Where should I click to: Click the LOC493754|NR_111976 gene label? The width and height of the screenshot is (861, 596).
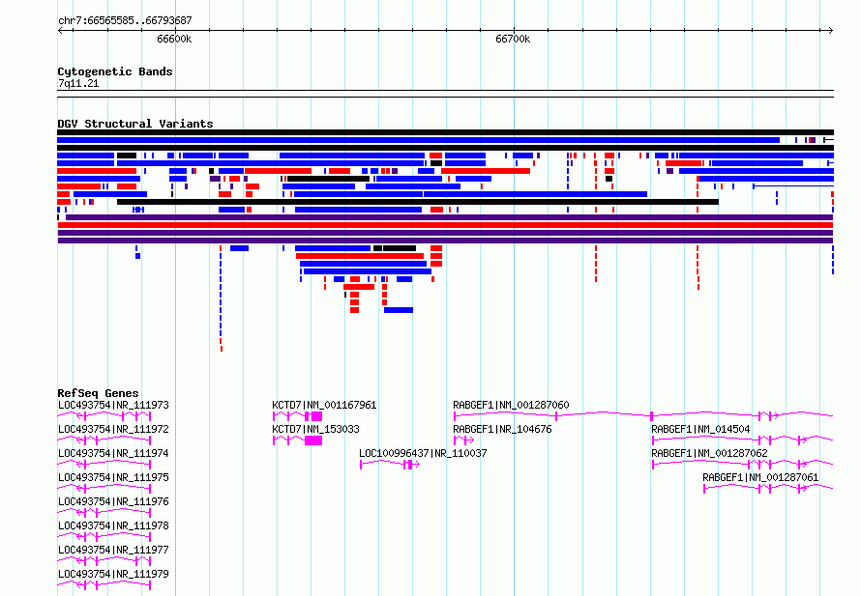tap(113, 501)
